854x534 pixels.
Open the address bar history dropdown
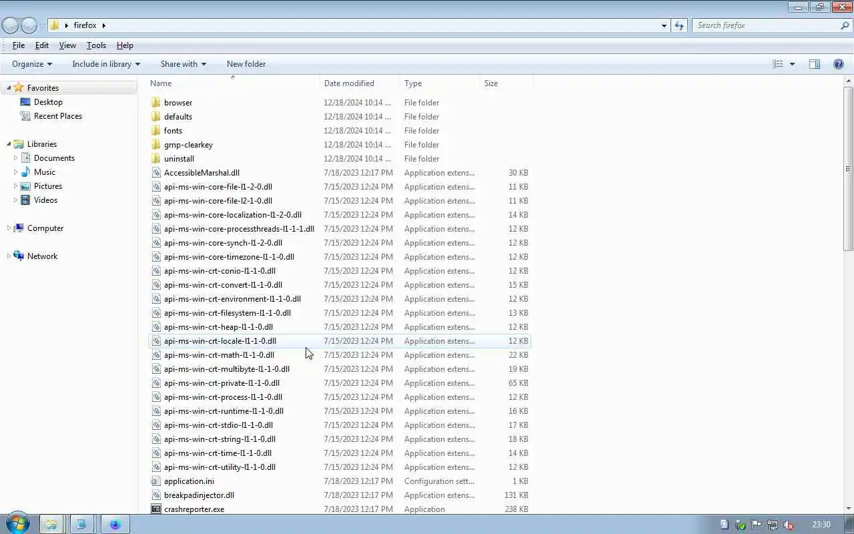(x=664, y=25)
